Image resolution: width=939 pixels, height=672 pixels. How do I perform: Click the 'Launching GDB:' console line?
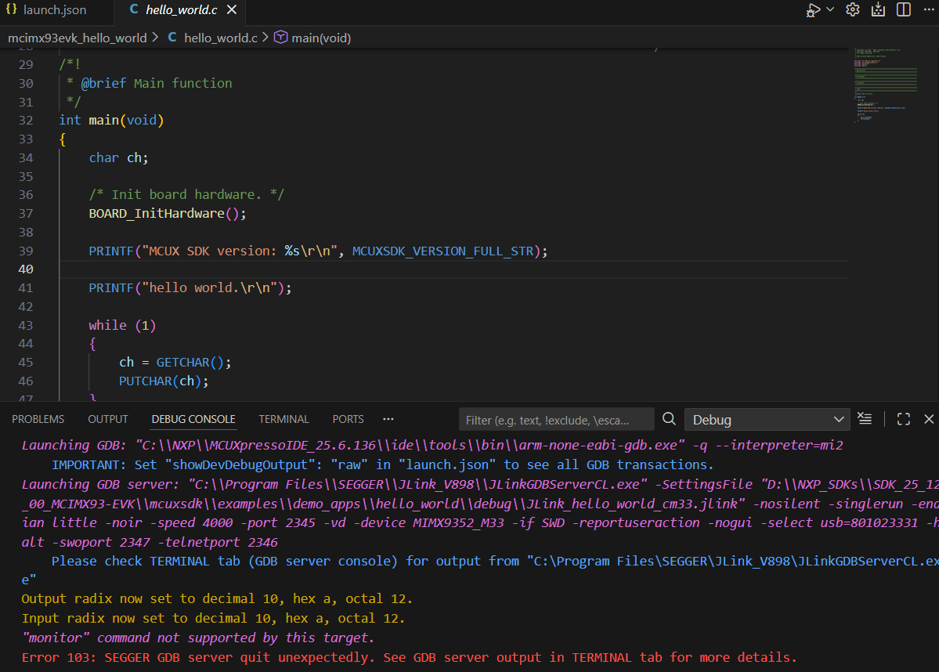432,446
